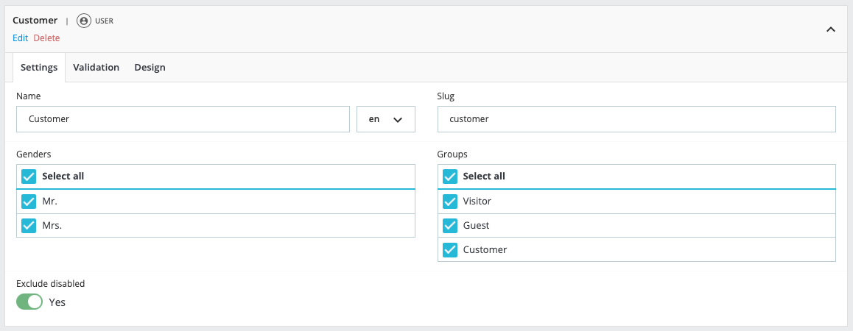Click the user profile icon beside USER

pyautogui.click(x=84, y=21)
